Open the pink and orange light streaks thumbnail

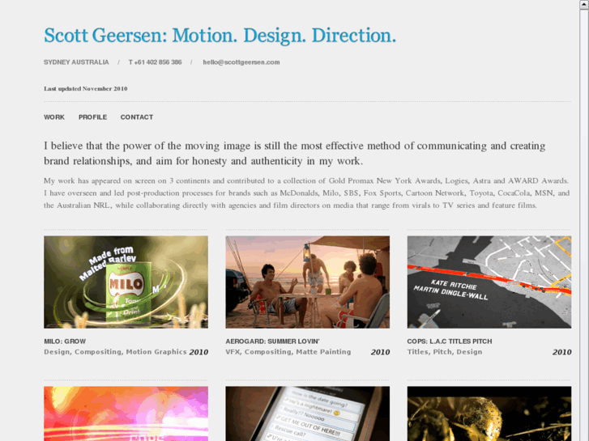(126, 413)
